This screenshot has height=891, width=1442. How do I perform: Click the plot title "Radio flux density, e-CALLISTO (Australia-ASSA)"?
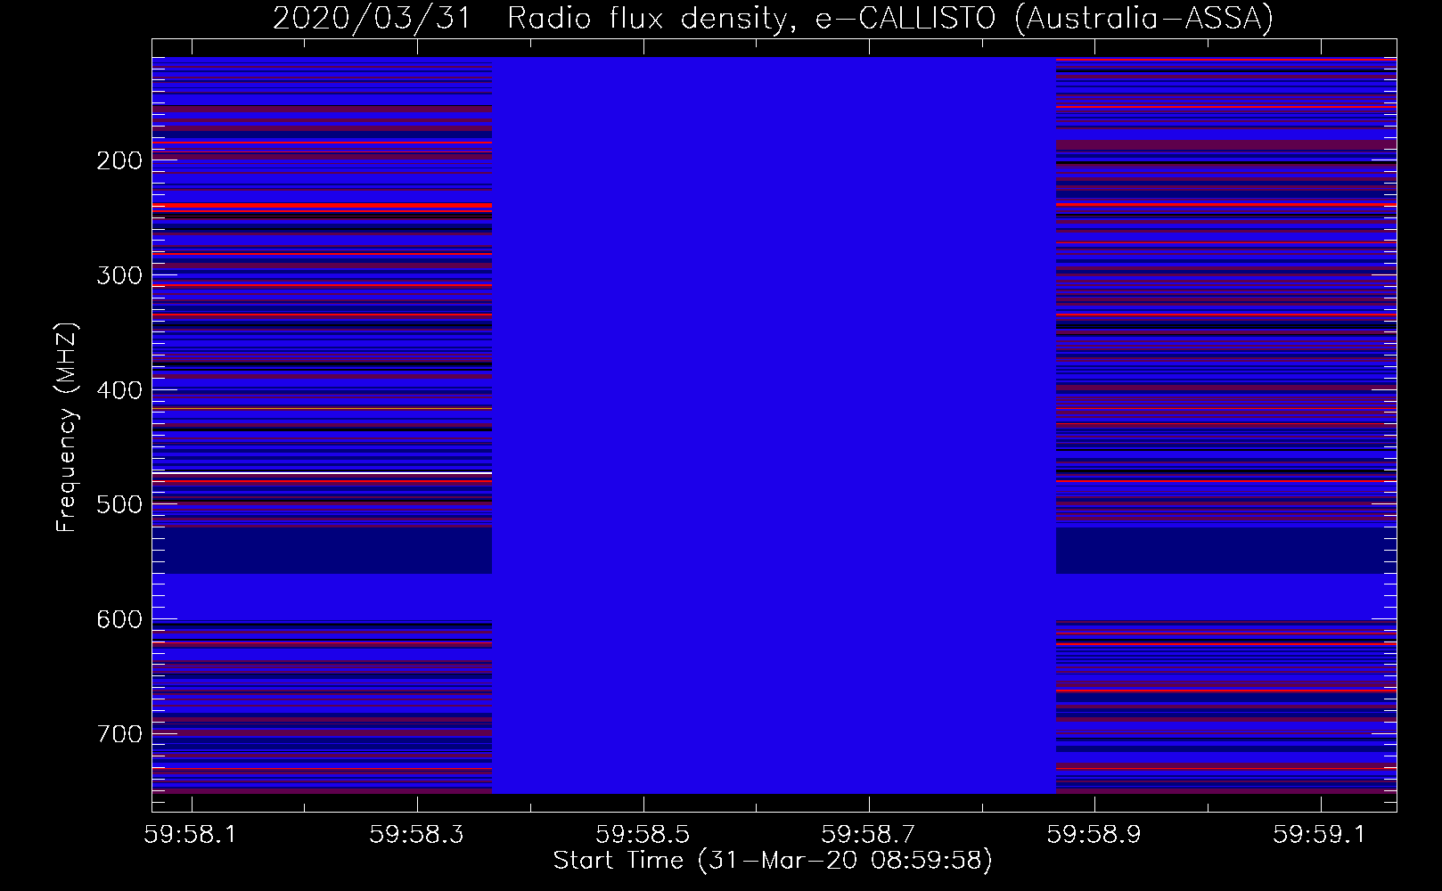pos(890,18)
